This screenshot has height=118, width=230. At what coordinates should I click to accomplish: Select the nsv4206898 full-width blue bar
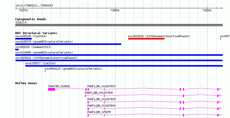(x=119, y=55)
